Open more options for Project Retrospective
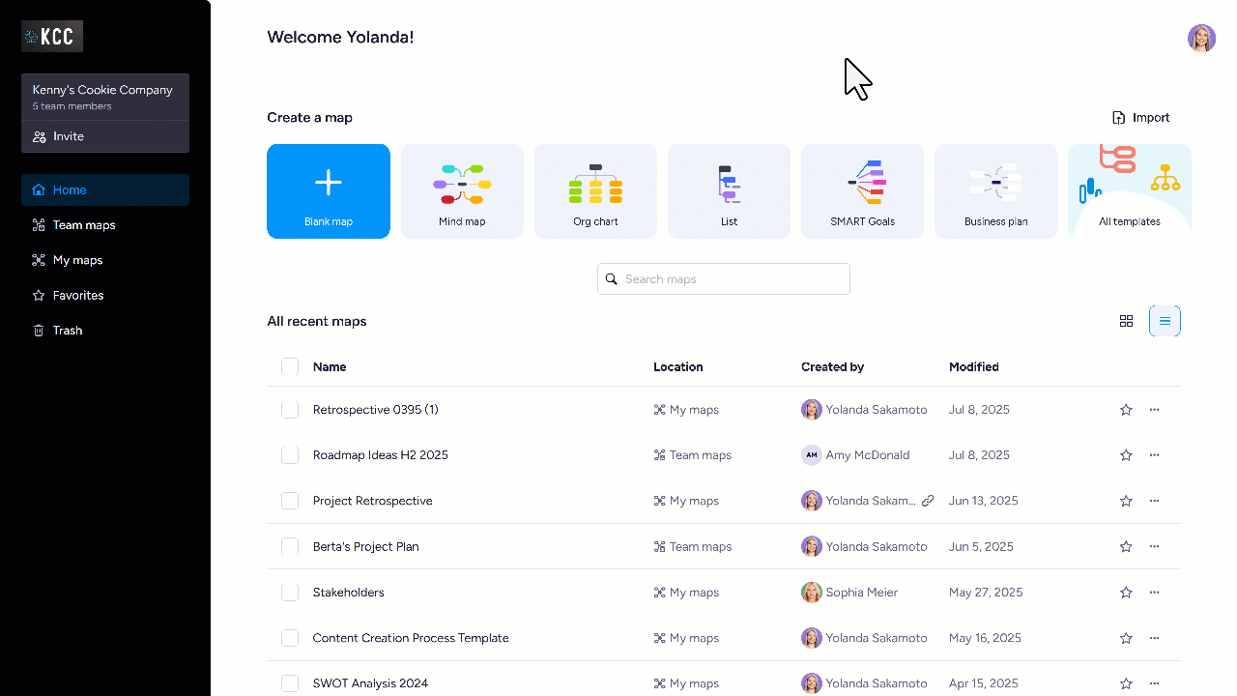This screenshot has width=1237, height=696. tap(1154, 501)
